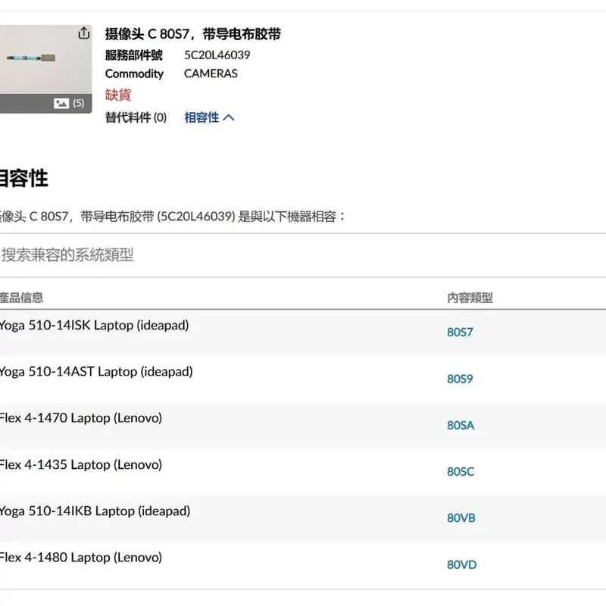Screen dimensions: 606x606
Task: Click the 服務部件號 label
Action: 134,55
